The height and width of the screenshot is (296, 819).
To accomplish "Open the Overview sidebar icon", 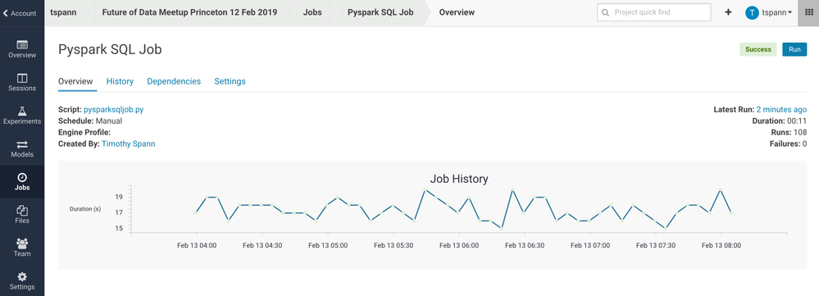I will (22, 45).
